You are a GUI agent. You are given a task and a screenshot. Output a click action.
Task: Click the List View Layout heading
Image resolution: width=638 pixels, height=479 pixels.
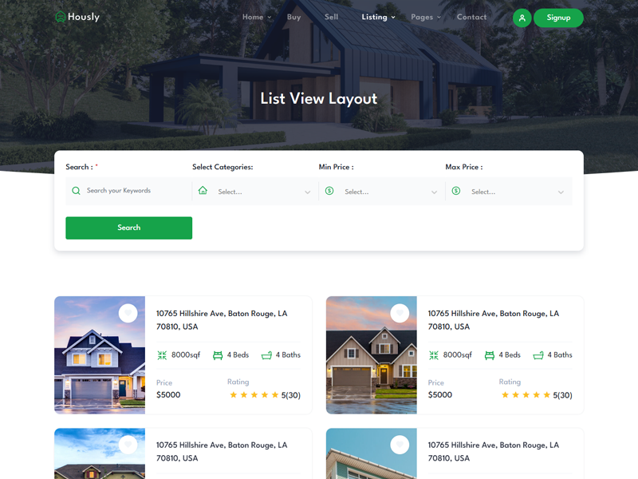pyautogui.click(x=319, y=98)
